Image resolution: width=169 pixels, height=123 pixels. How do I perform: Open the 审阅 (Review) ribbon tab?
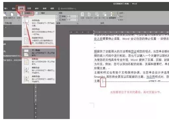tap(45, 8)
